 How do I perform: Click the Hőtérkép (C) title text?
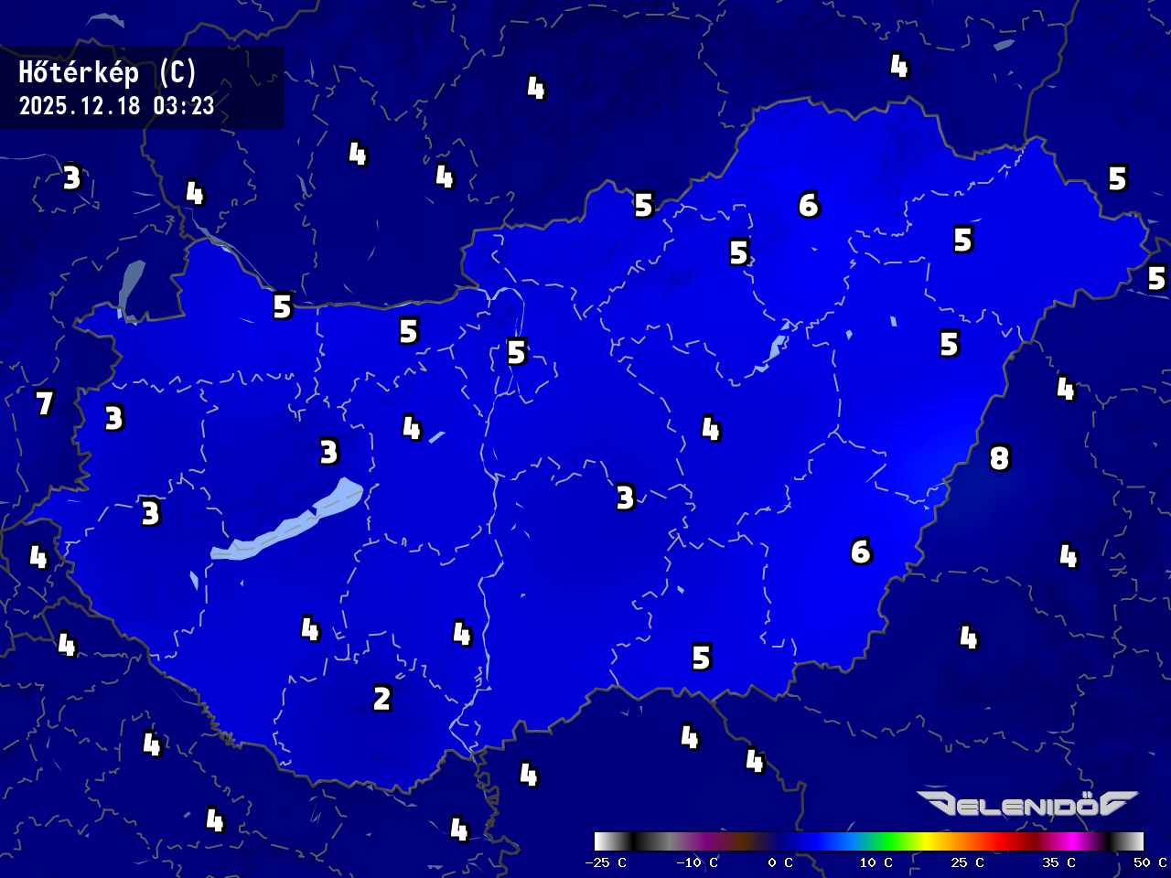(x=108, y=73)
